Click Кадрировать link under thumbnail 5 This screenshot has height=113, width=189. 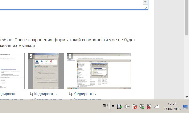(45, 94)
